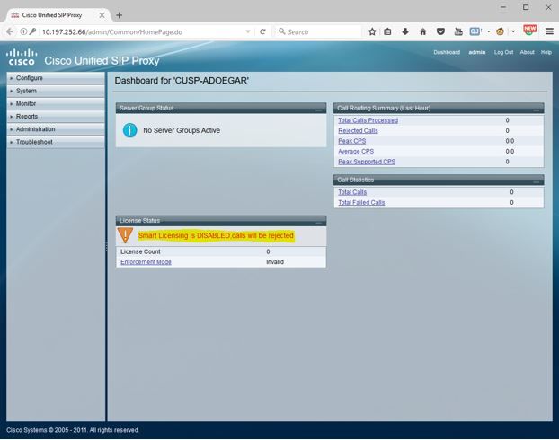Image resolution: width=559 pixels, height=440 pixels.
Task: Click the red NEW badge extension icon
Action: tap(529, 30)
